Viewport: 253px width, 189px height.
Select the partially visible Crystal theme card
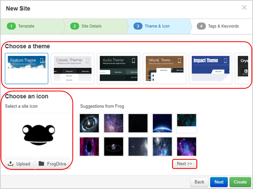[x=242, y=68]
